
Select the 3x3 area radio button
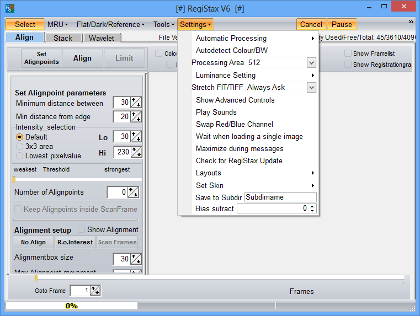[x=19, y=146]
